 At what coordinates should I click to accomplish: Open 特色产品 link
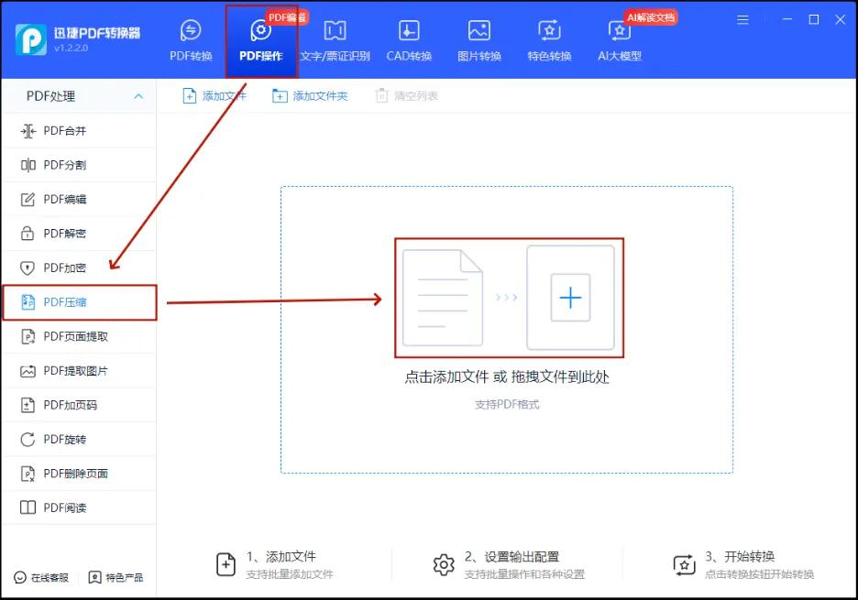(116, 578)
